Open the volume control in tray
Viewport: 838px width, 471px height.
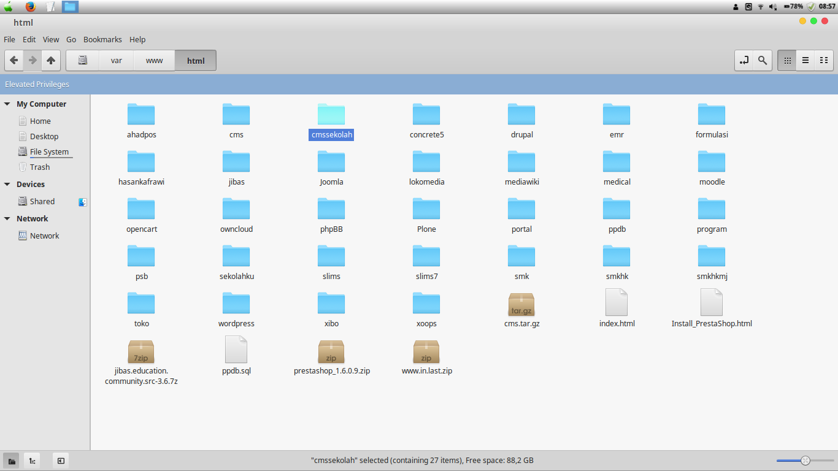point(773,7)
